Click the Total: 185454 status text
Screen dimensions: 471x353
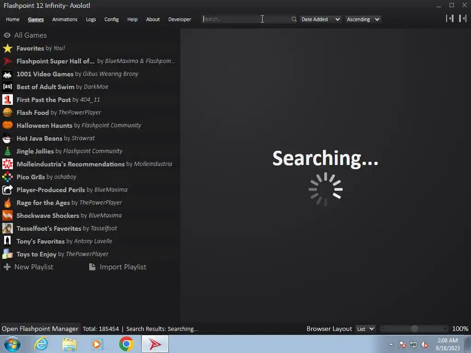[x=101, y=329]
